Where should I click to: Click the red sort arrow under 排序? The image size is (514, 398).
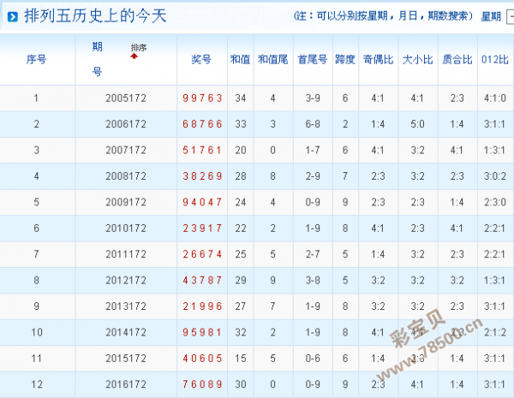[x=134, y=56]
